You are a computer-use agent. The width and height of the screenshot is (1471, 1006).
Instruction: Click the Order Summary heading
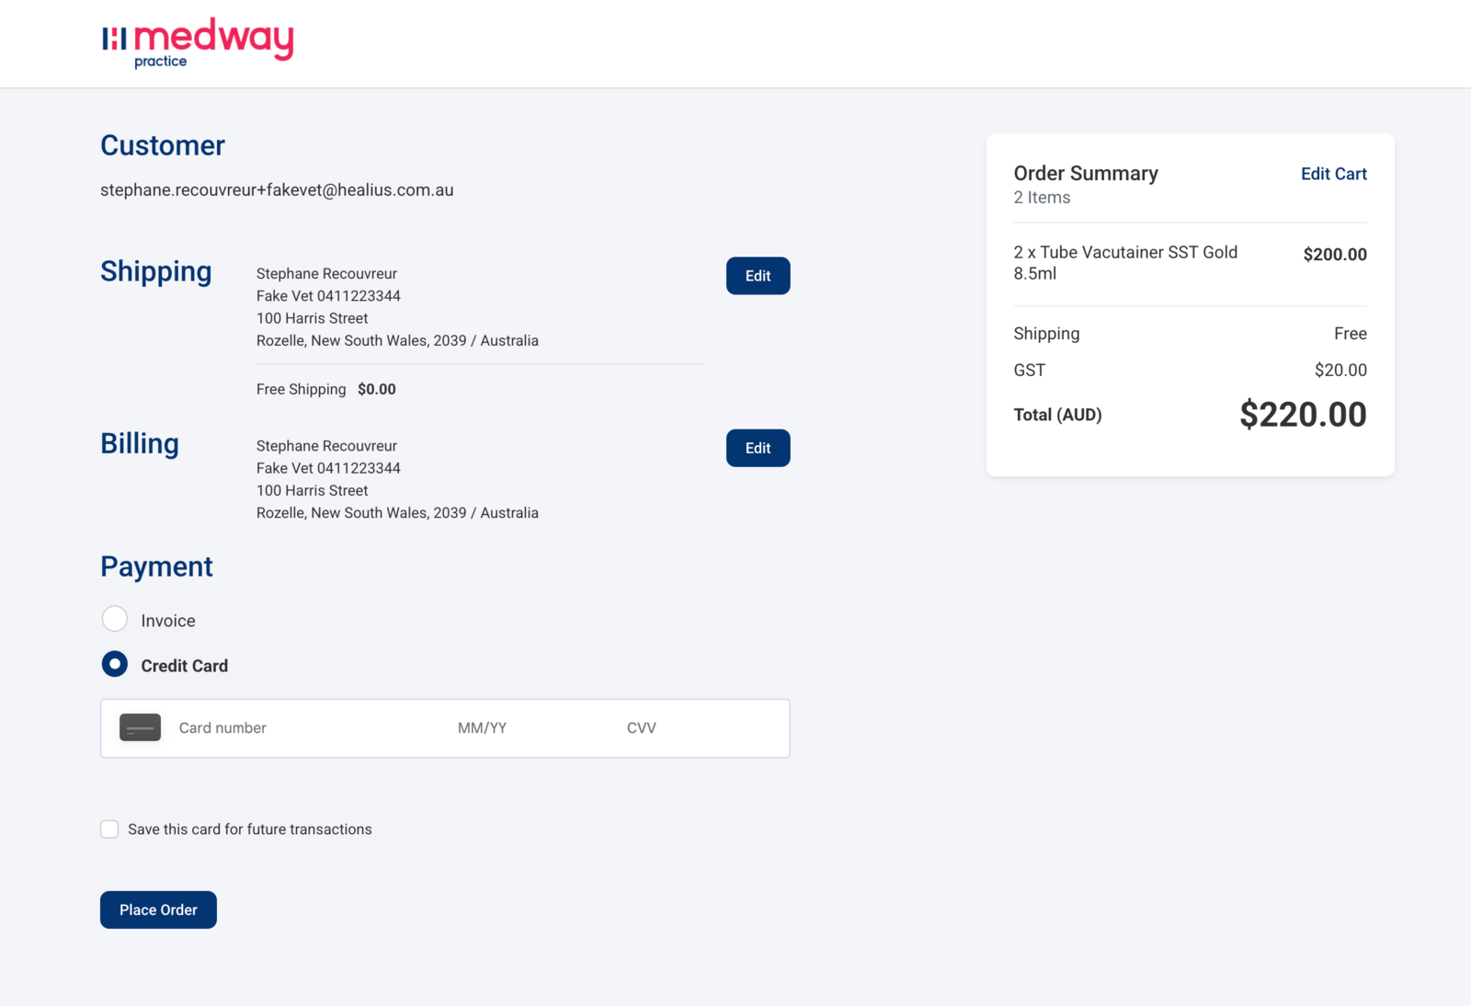[1086, 174]
